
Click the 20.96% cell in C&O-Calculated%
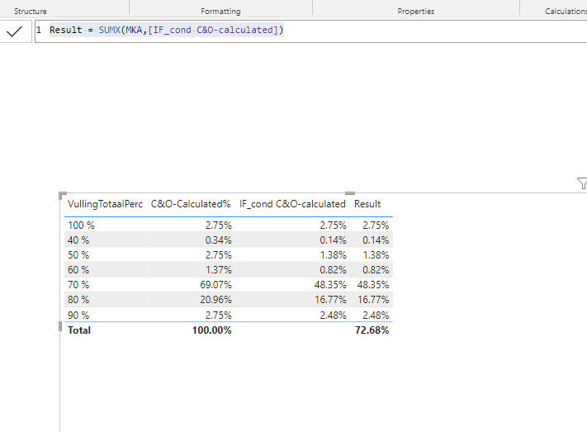tap(215, 300)
